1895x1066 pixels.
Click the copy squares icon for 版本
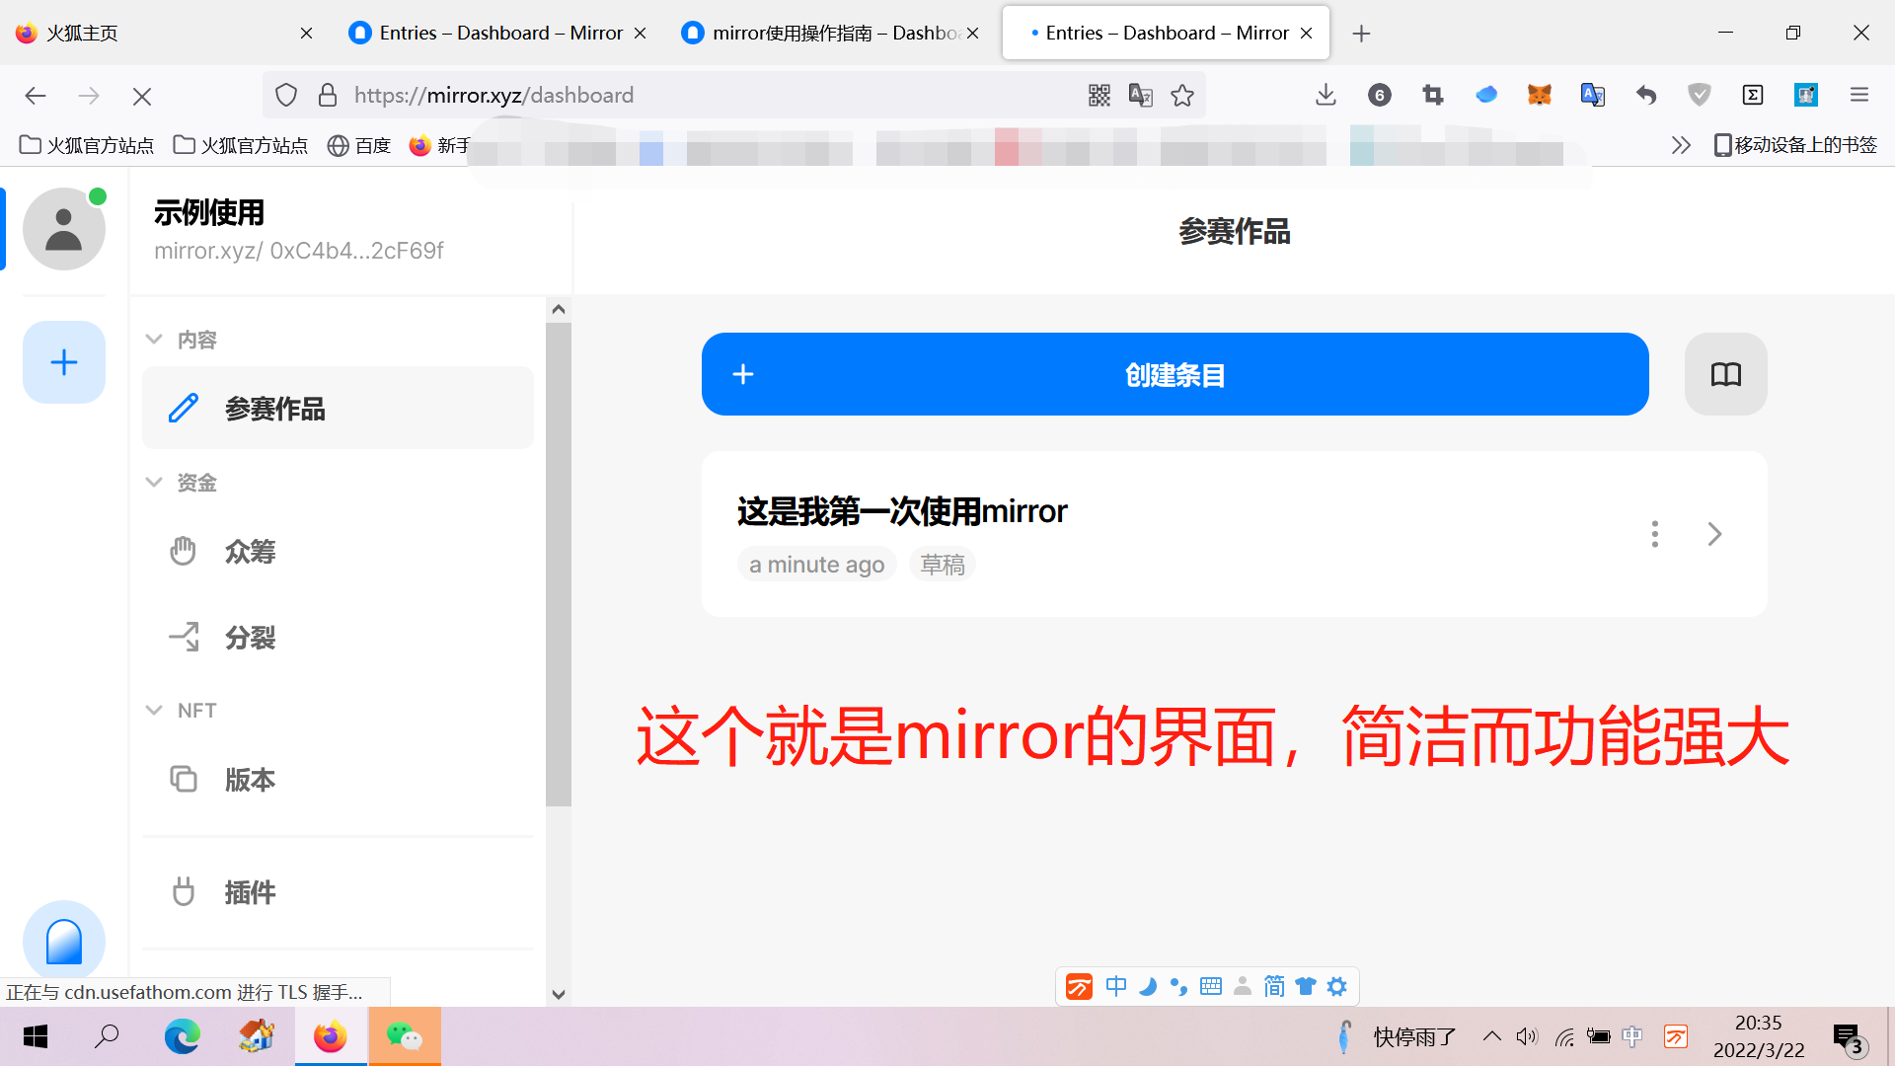pyautogui.click(x=184, y=779)
